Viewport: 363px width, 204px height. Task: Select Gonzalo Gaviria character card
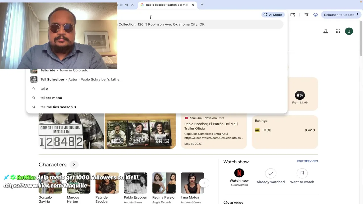(50, 188)
